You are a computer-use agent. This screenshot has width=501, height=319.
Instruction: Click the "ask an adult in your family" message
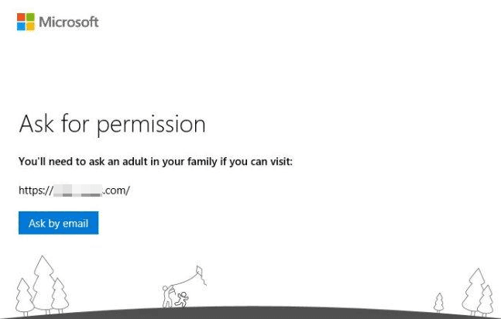155,163
